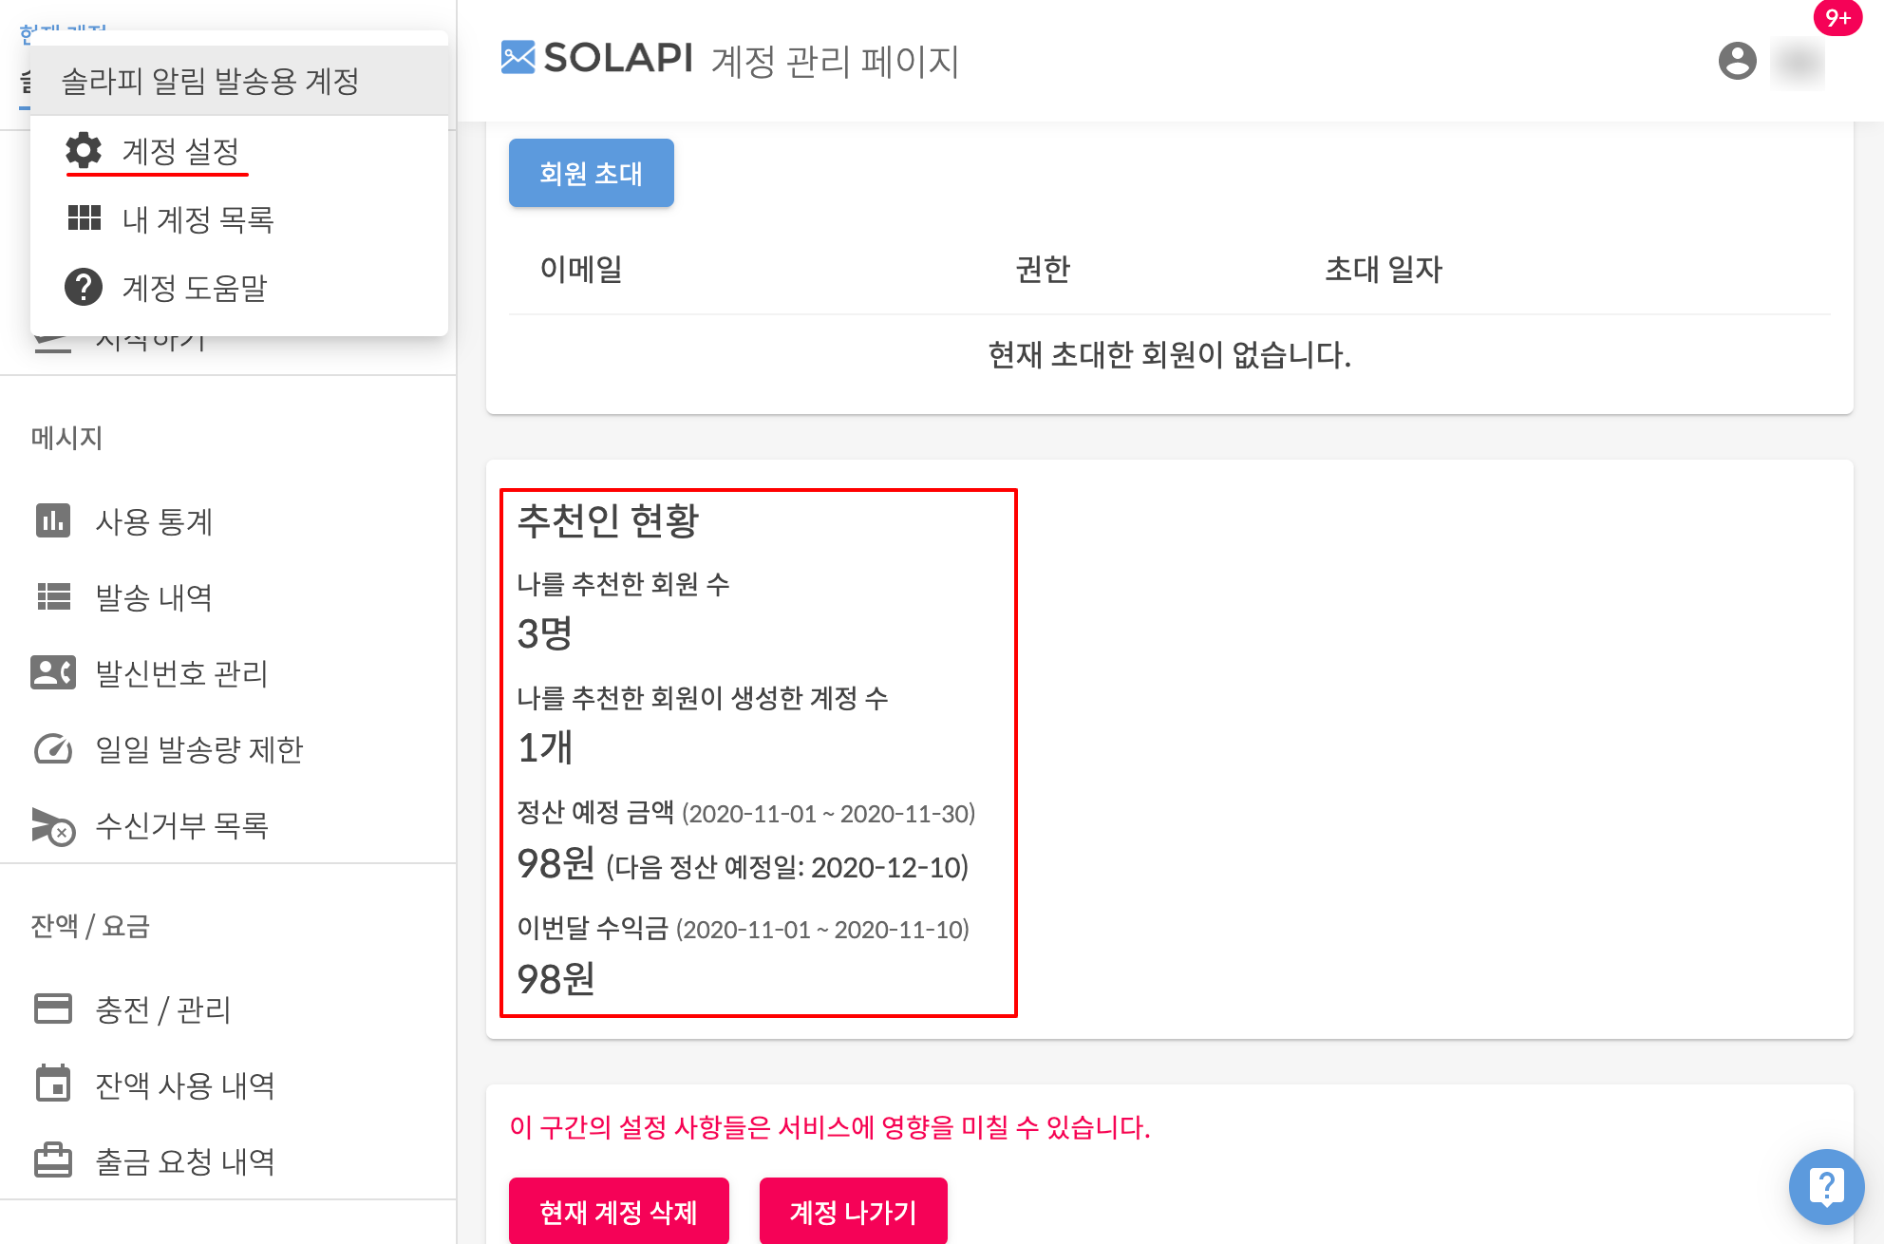Click the 계정 나가기 button
The height and width of the screenshot is (1244, 1884).
point(854,1211)
